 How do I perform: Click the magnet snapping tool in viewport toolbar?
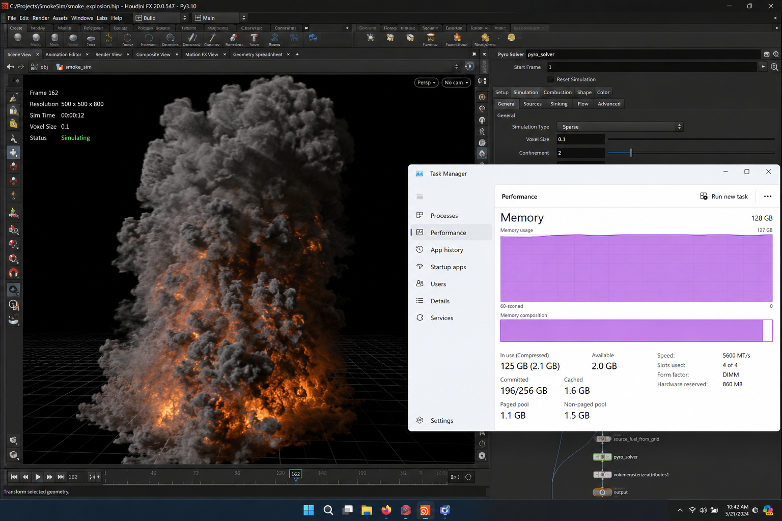pyautogui.click(x=14, y=273)
